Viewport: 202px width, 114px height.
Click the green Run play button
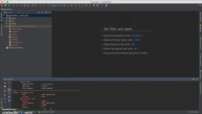[61, 6]
